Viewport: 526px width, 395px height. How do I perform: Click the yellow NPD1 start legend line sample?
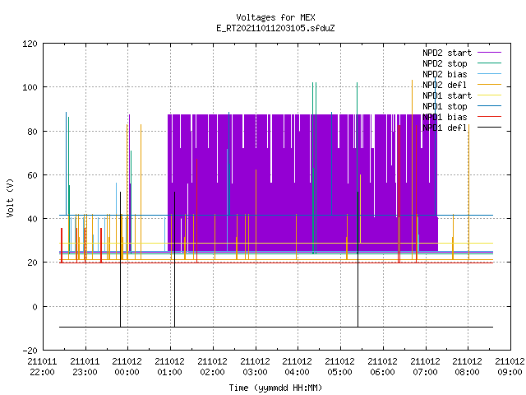(x=490, y=95)
